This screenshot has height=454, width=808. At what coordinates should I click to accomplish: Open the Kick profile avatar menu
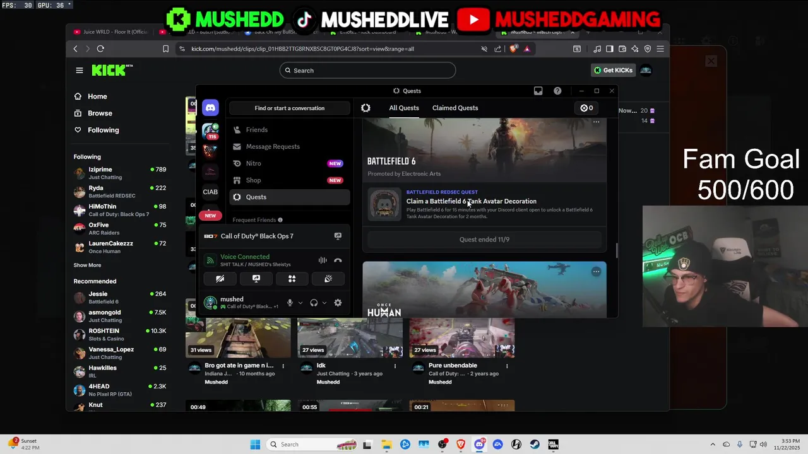point(646,70)
